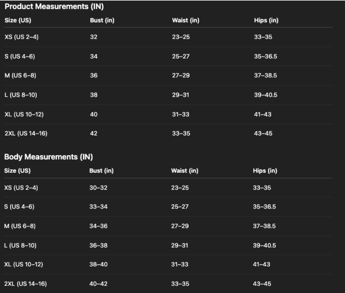Screen dimensions: 345x293
Task: Click the Hips column header in Product Measurements
Action: pos(267,21)
